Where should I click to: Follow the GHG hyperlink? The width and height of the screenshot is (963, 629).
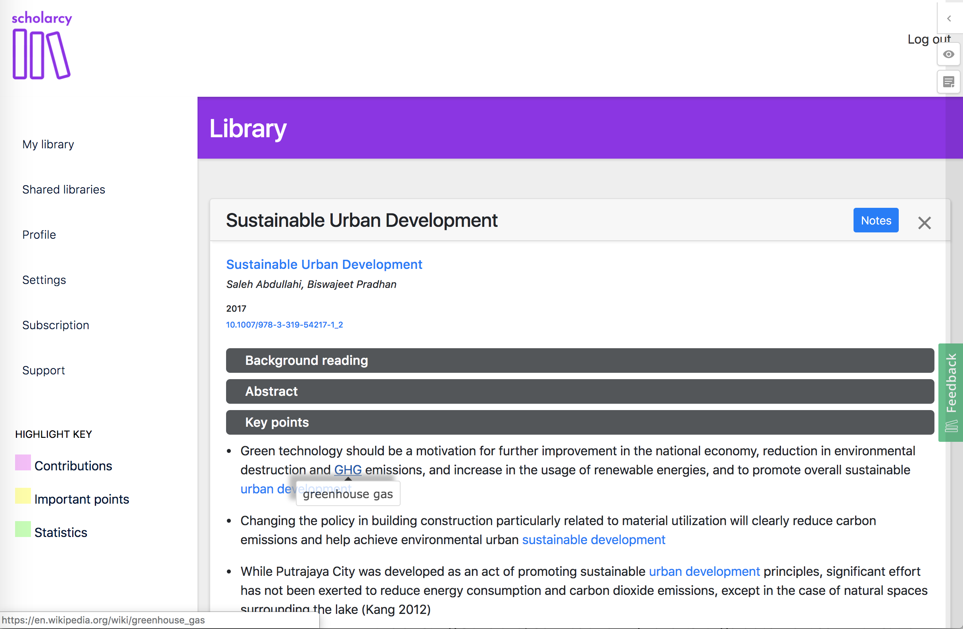pyautogui.click(x=347, y=470)
